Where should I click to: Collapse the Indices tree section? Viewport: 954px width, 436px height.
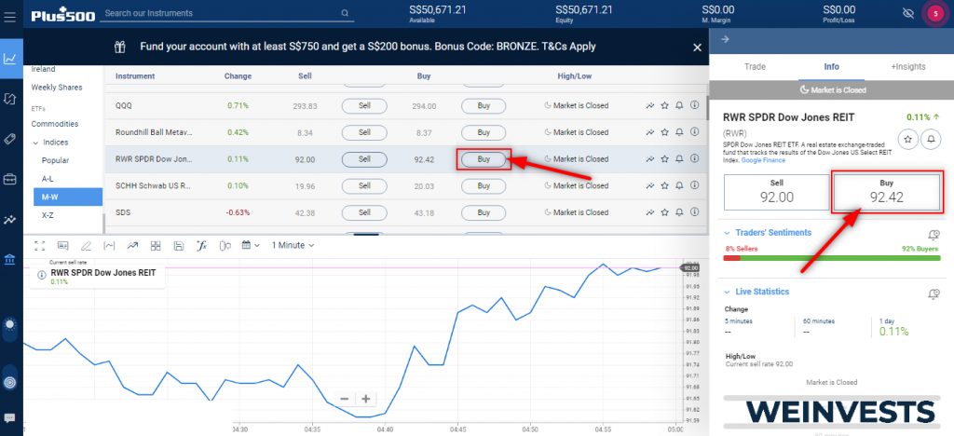point(35,143)
